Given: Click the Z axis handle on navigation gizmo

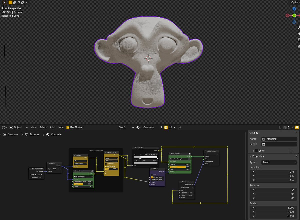Looking at the screenshot, I should (294, 9).
